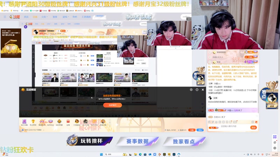Screen dimensions: 280x157
Task: Open the hamburger menu beside the Douyu logo
Action: (x=5, y=17)
